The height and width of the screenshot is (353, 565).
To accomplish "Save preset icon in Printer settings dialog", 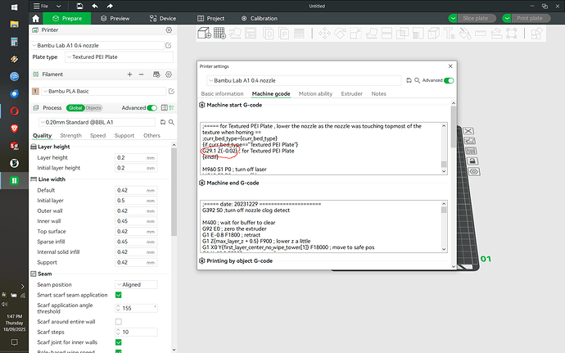I will pos(409,80).
